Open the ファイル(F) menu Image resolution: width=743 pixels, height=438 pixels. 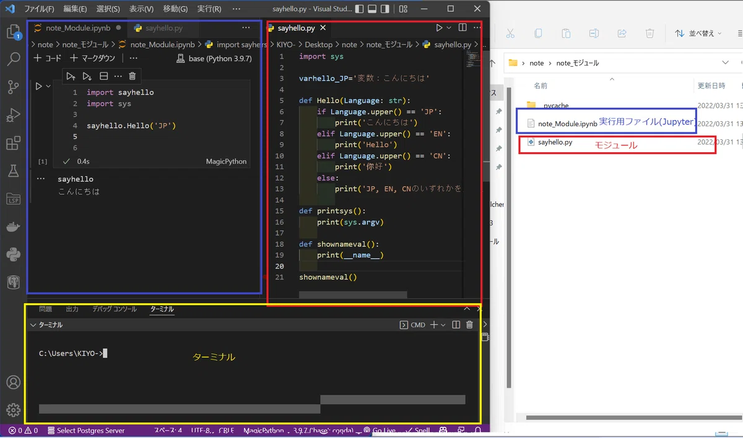tap(39, 9)
